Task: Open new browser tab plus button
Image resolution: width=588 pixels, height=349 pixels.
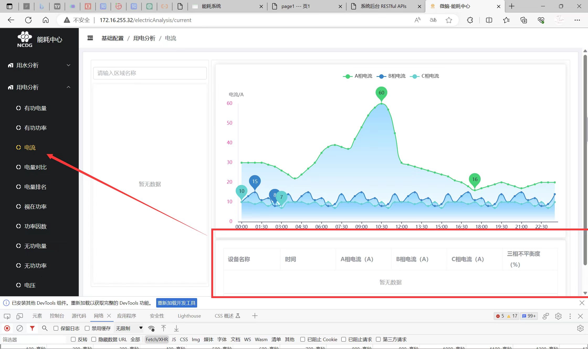Action: [512, 6]
